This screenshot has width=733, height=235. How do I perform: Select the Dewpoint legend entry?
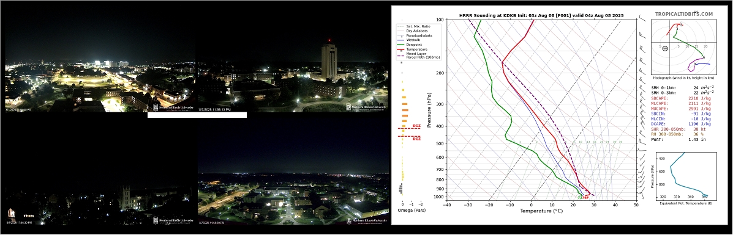point(413,45)
